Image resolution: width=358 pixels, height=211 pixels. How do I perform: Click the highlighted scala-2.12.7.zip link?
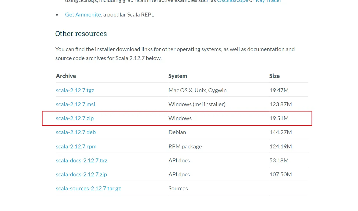75,118
